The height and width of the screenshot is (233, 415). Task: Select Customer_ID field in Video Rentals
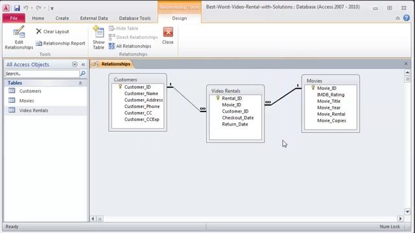(235, 111)
